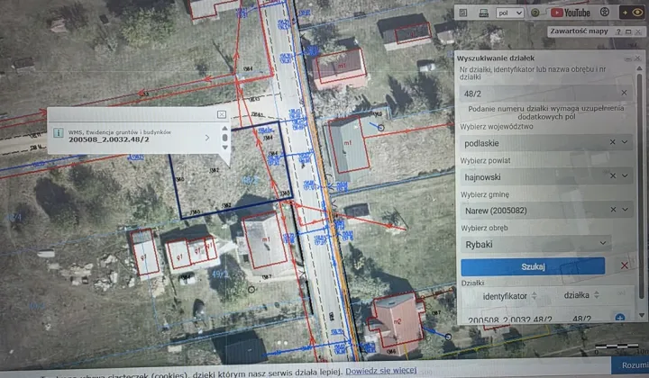
Task: Click the print map icon
Action: [483, 13]
